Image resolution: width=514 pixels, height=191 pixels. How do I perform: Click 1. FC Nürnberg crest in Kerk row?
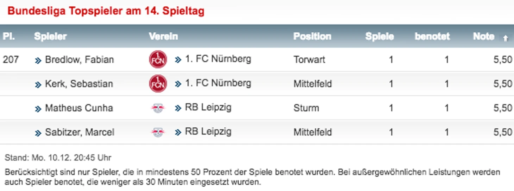click(x=158, y=84)
